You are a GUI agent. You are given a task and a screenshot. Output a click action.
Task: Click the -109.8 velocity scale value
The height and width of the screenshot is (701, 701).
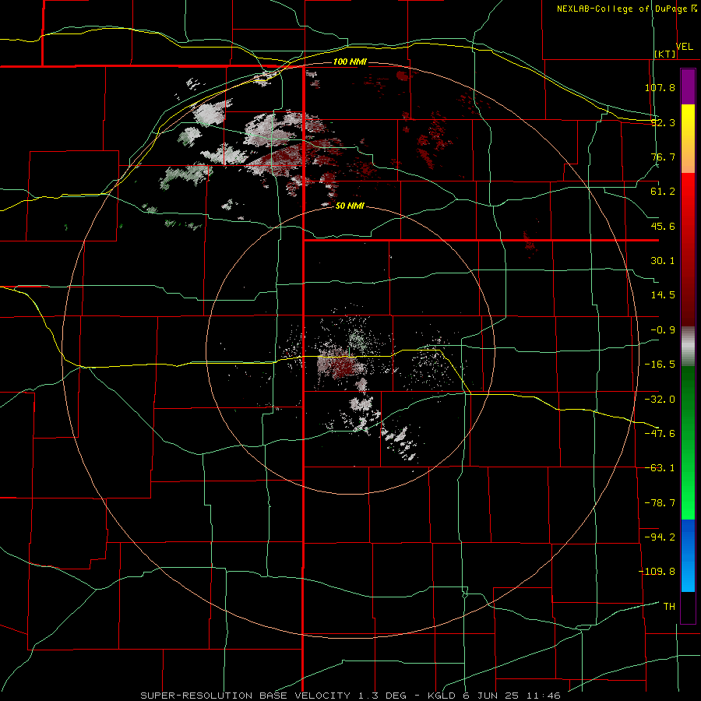(657, 572)
